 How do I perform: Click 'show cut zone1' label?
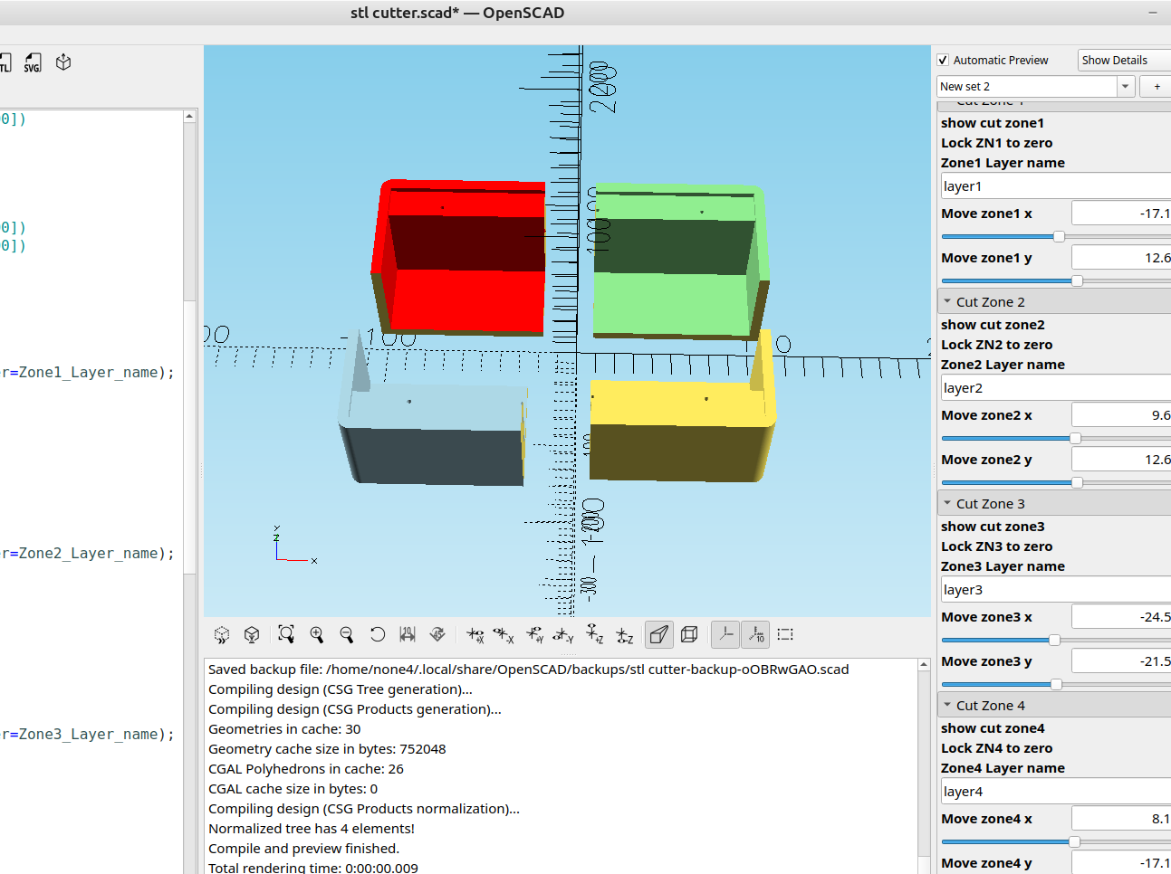pyautogui.click(x=993, y=123)
